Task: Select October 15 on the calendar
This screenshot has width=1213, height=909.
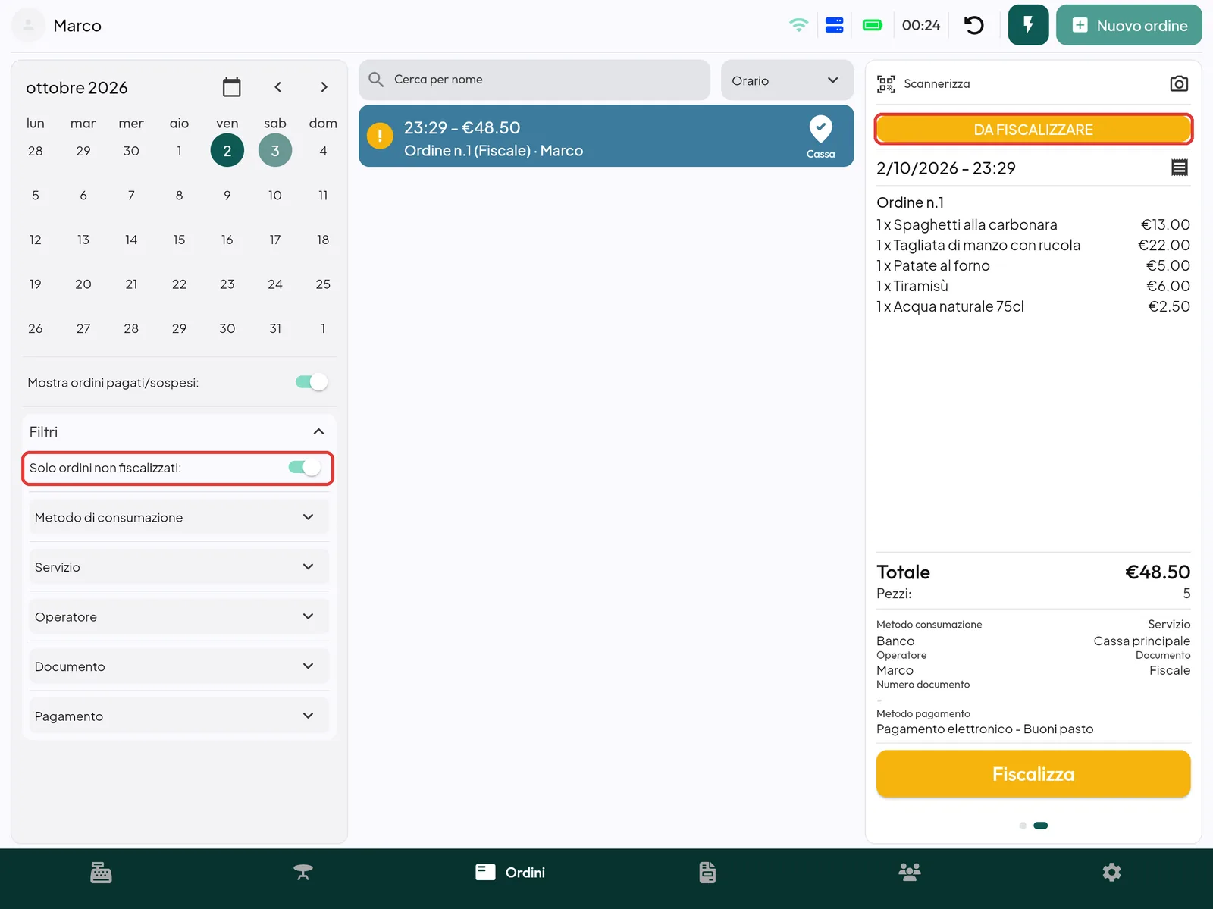Action: pos(179,240)
